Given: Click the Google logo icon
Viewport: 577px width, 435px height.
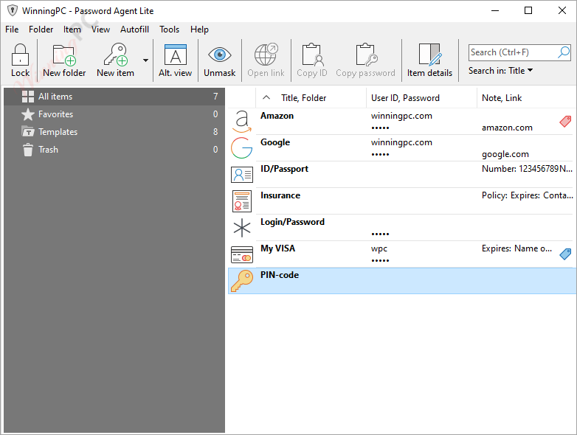Looking at the screenshot, I should pos(242,147).
